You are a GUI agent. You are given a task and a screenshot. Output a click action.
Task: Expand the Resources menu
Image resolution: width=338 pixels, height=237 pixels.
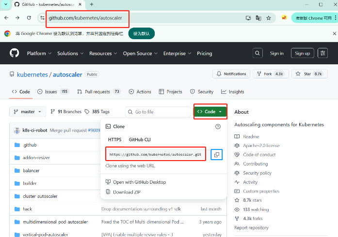point(103,53)
